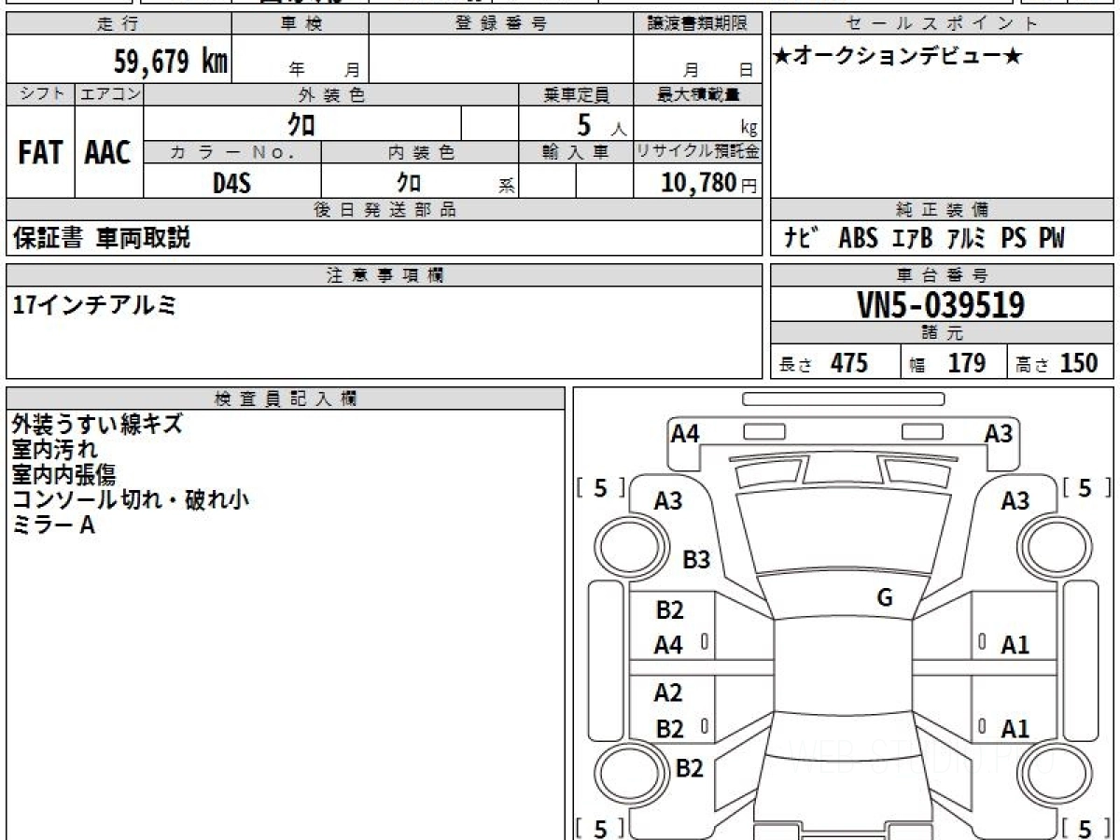Select the ABS equipment entry

point(858,239)
